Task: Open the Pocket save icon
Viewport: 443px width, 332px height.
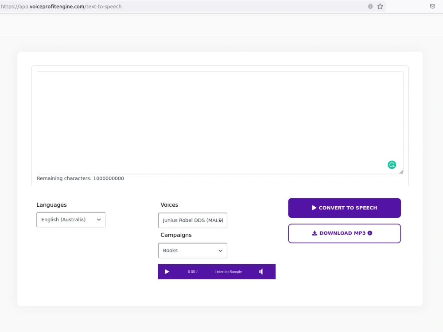Action: 432,7
